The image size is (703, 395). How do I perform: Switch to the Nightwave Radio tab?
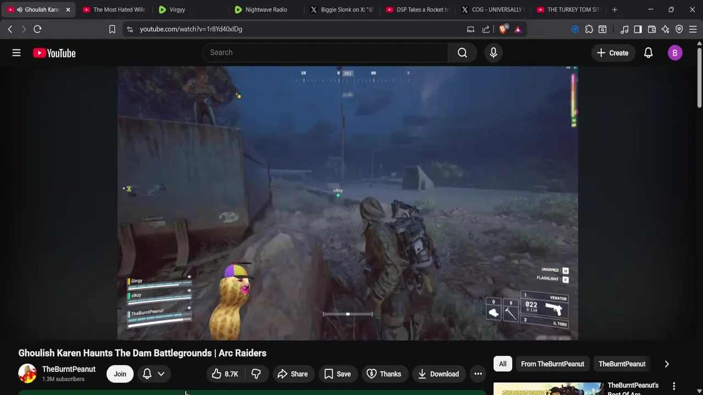[266, 9]
